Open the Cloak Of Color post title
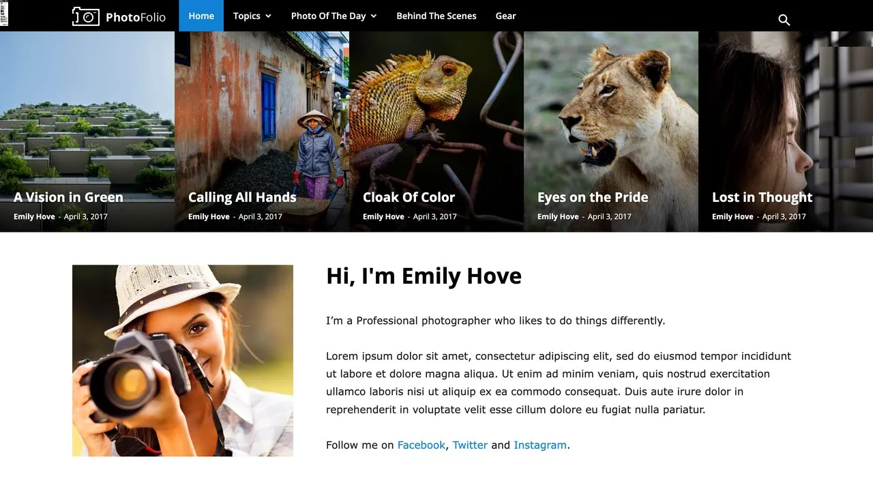The width and height of the screenshot is (873, 491). (409, 197)
